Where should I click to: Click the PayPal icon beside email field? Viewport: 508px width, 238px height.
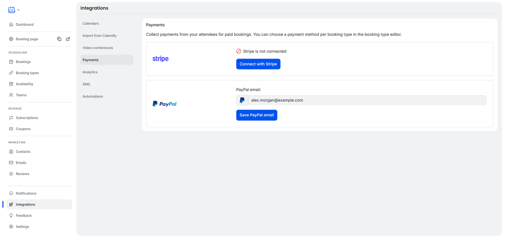coord(242,100)
